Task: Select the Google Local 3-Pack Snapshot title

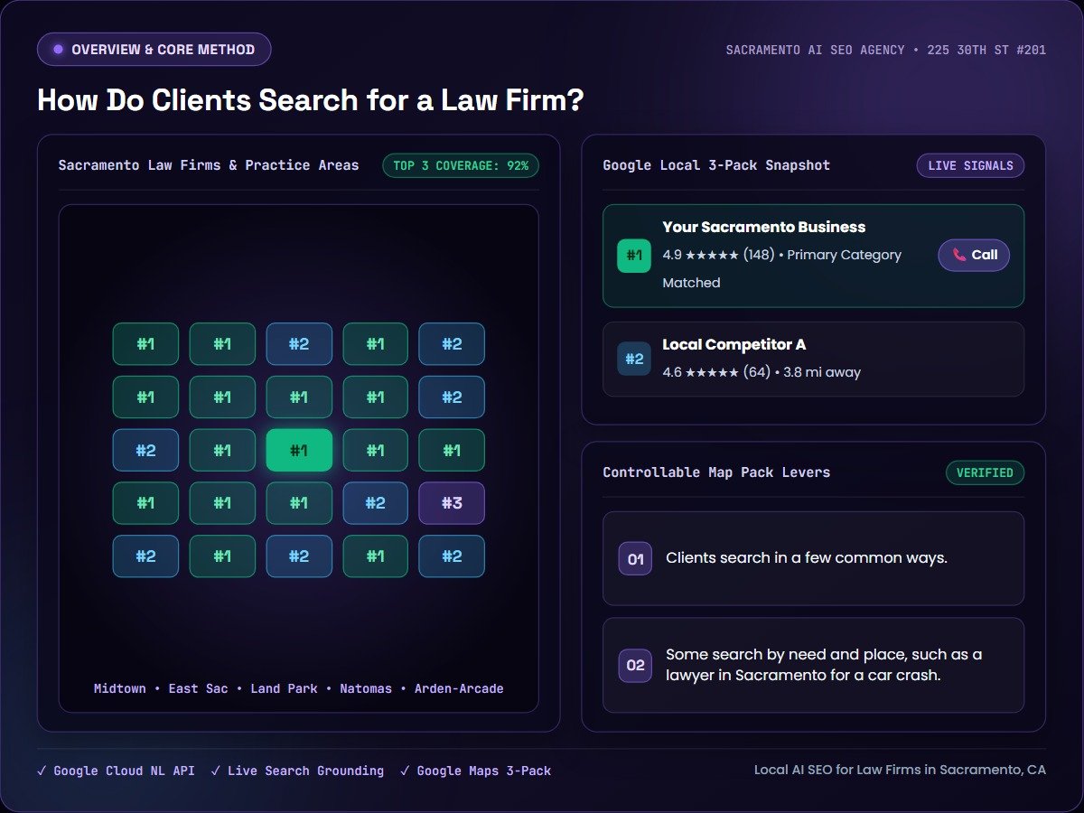Action: pos(716,165)
